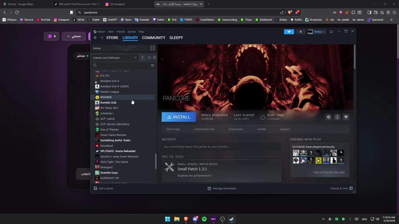Open Discord from the taskbar

195,219
